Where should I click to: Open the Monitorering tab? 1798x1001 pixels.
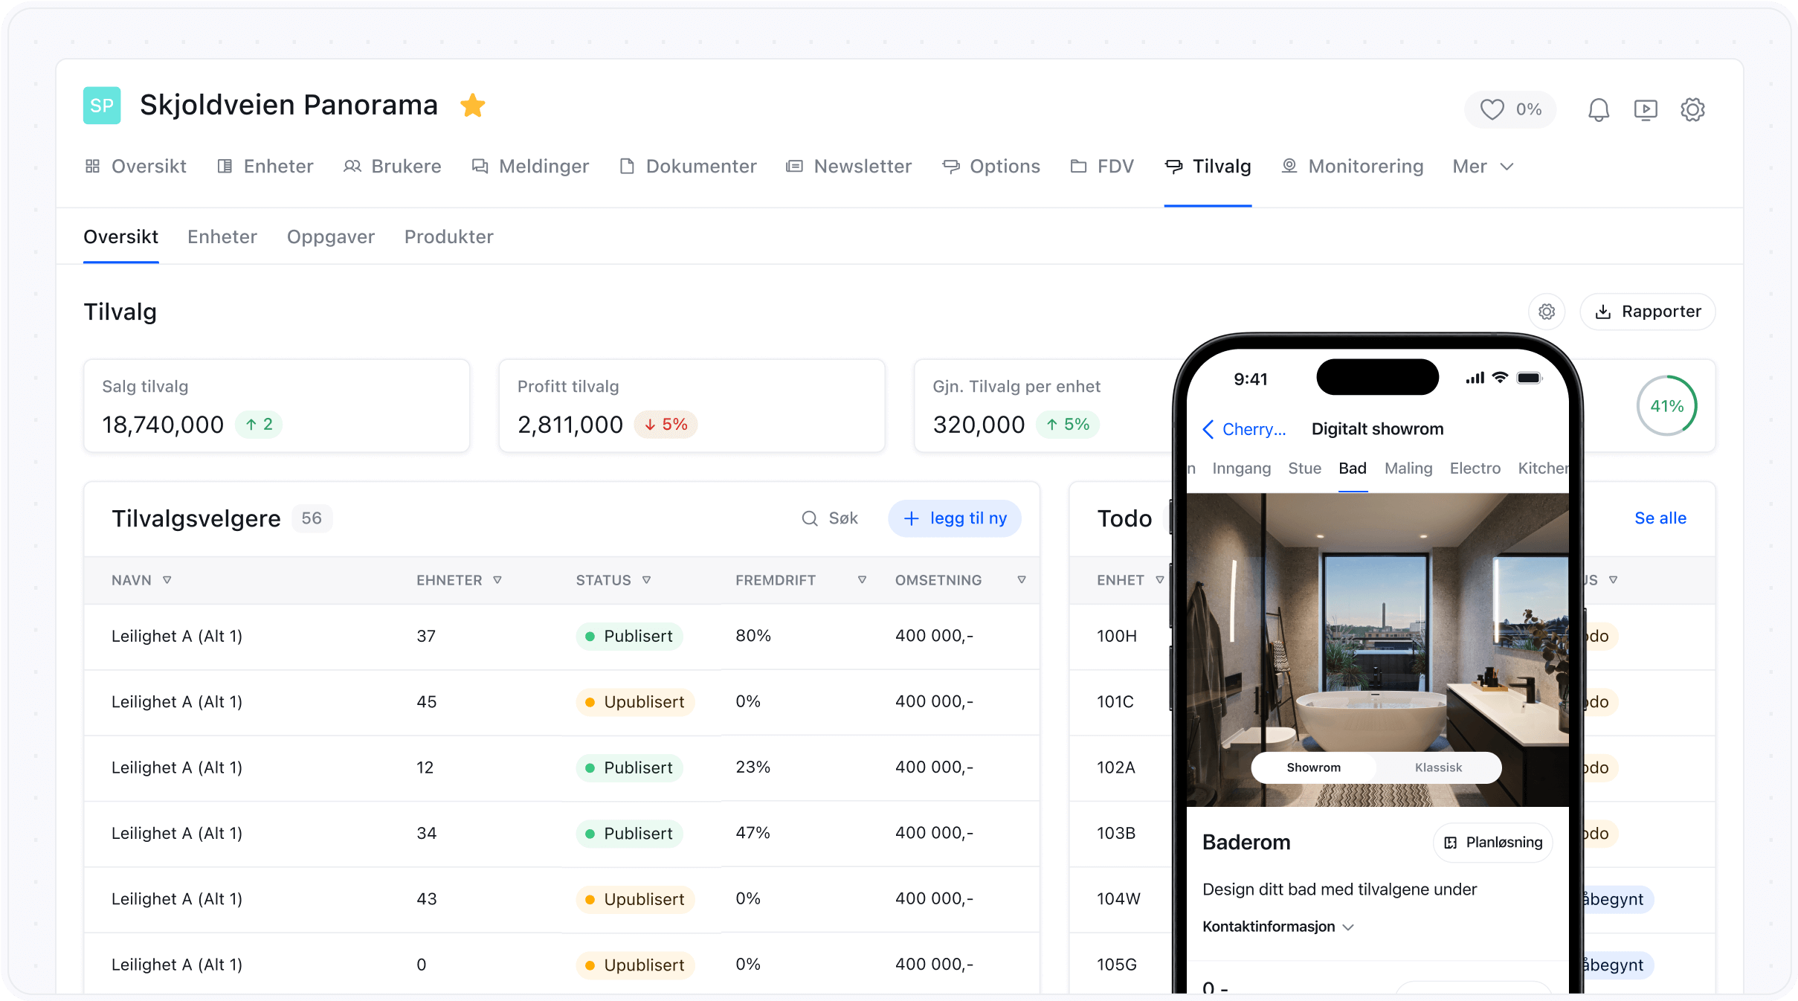(x=1353, y=167)
